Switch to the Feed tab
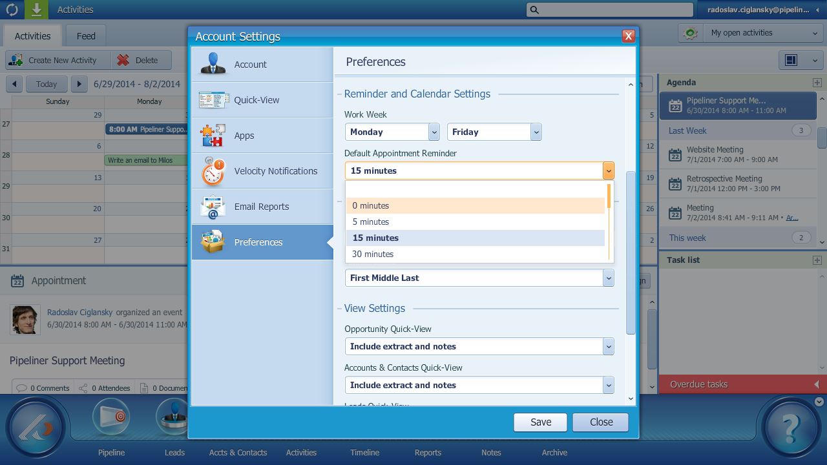This screenshot has height=465, width=827. click(86, 36)
